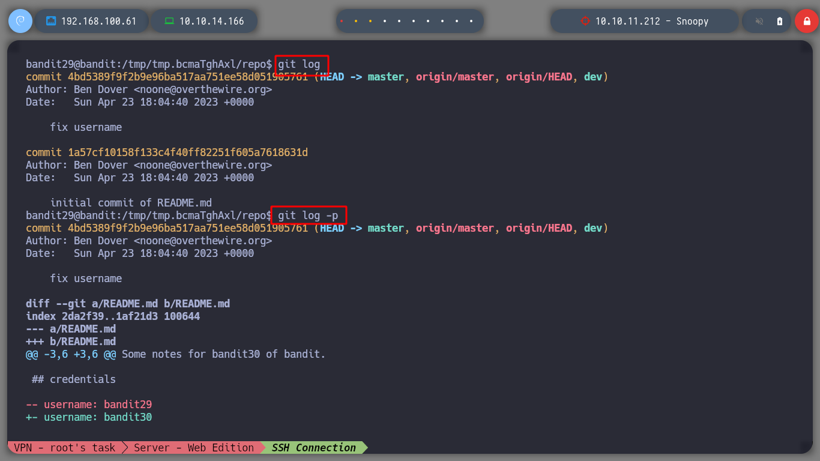Click the 'index 2da2f39..1af21d3 100644' line

tap(113, 316)
